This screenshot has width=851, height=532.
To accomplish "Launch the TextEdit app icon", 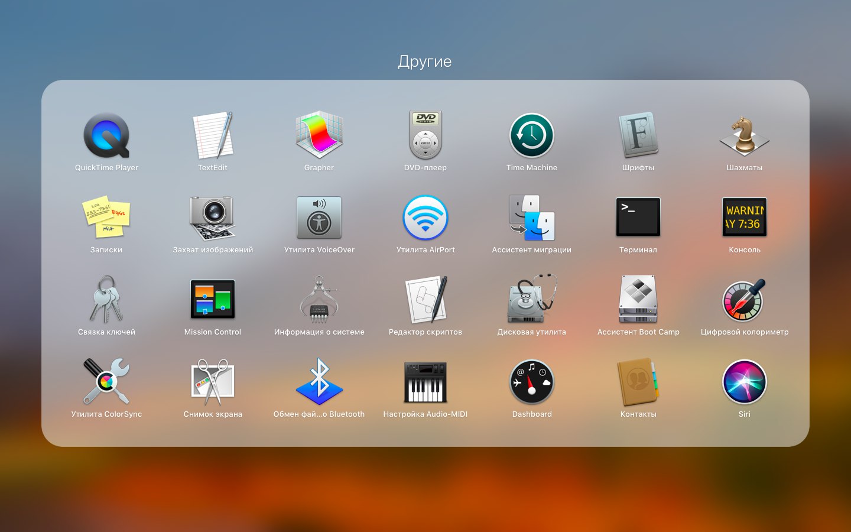I will click(x=213, y=135).
